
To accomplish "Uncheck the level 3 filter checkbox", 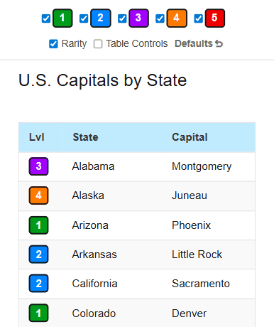I will (x=122, y=18).
